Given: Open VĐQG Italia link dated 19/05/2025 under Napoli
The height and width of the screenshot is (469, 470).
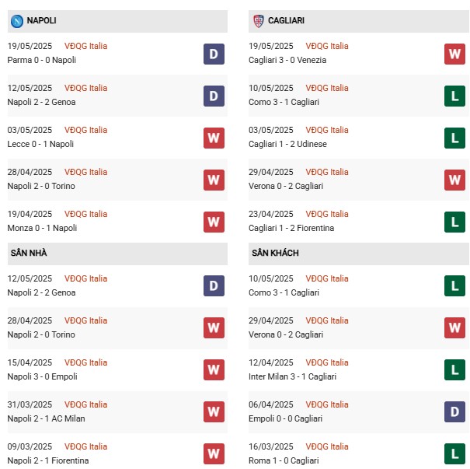Looking at the screenshot, I should (85, 46).
